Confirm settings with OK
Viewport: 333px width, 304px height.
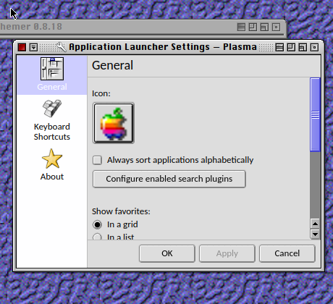(167, 253)
